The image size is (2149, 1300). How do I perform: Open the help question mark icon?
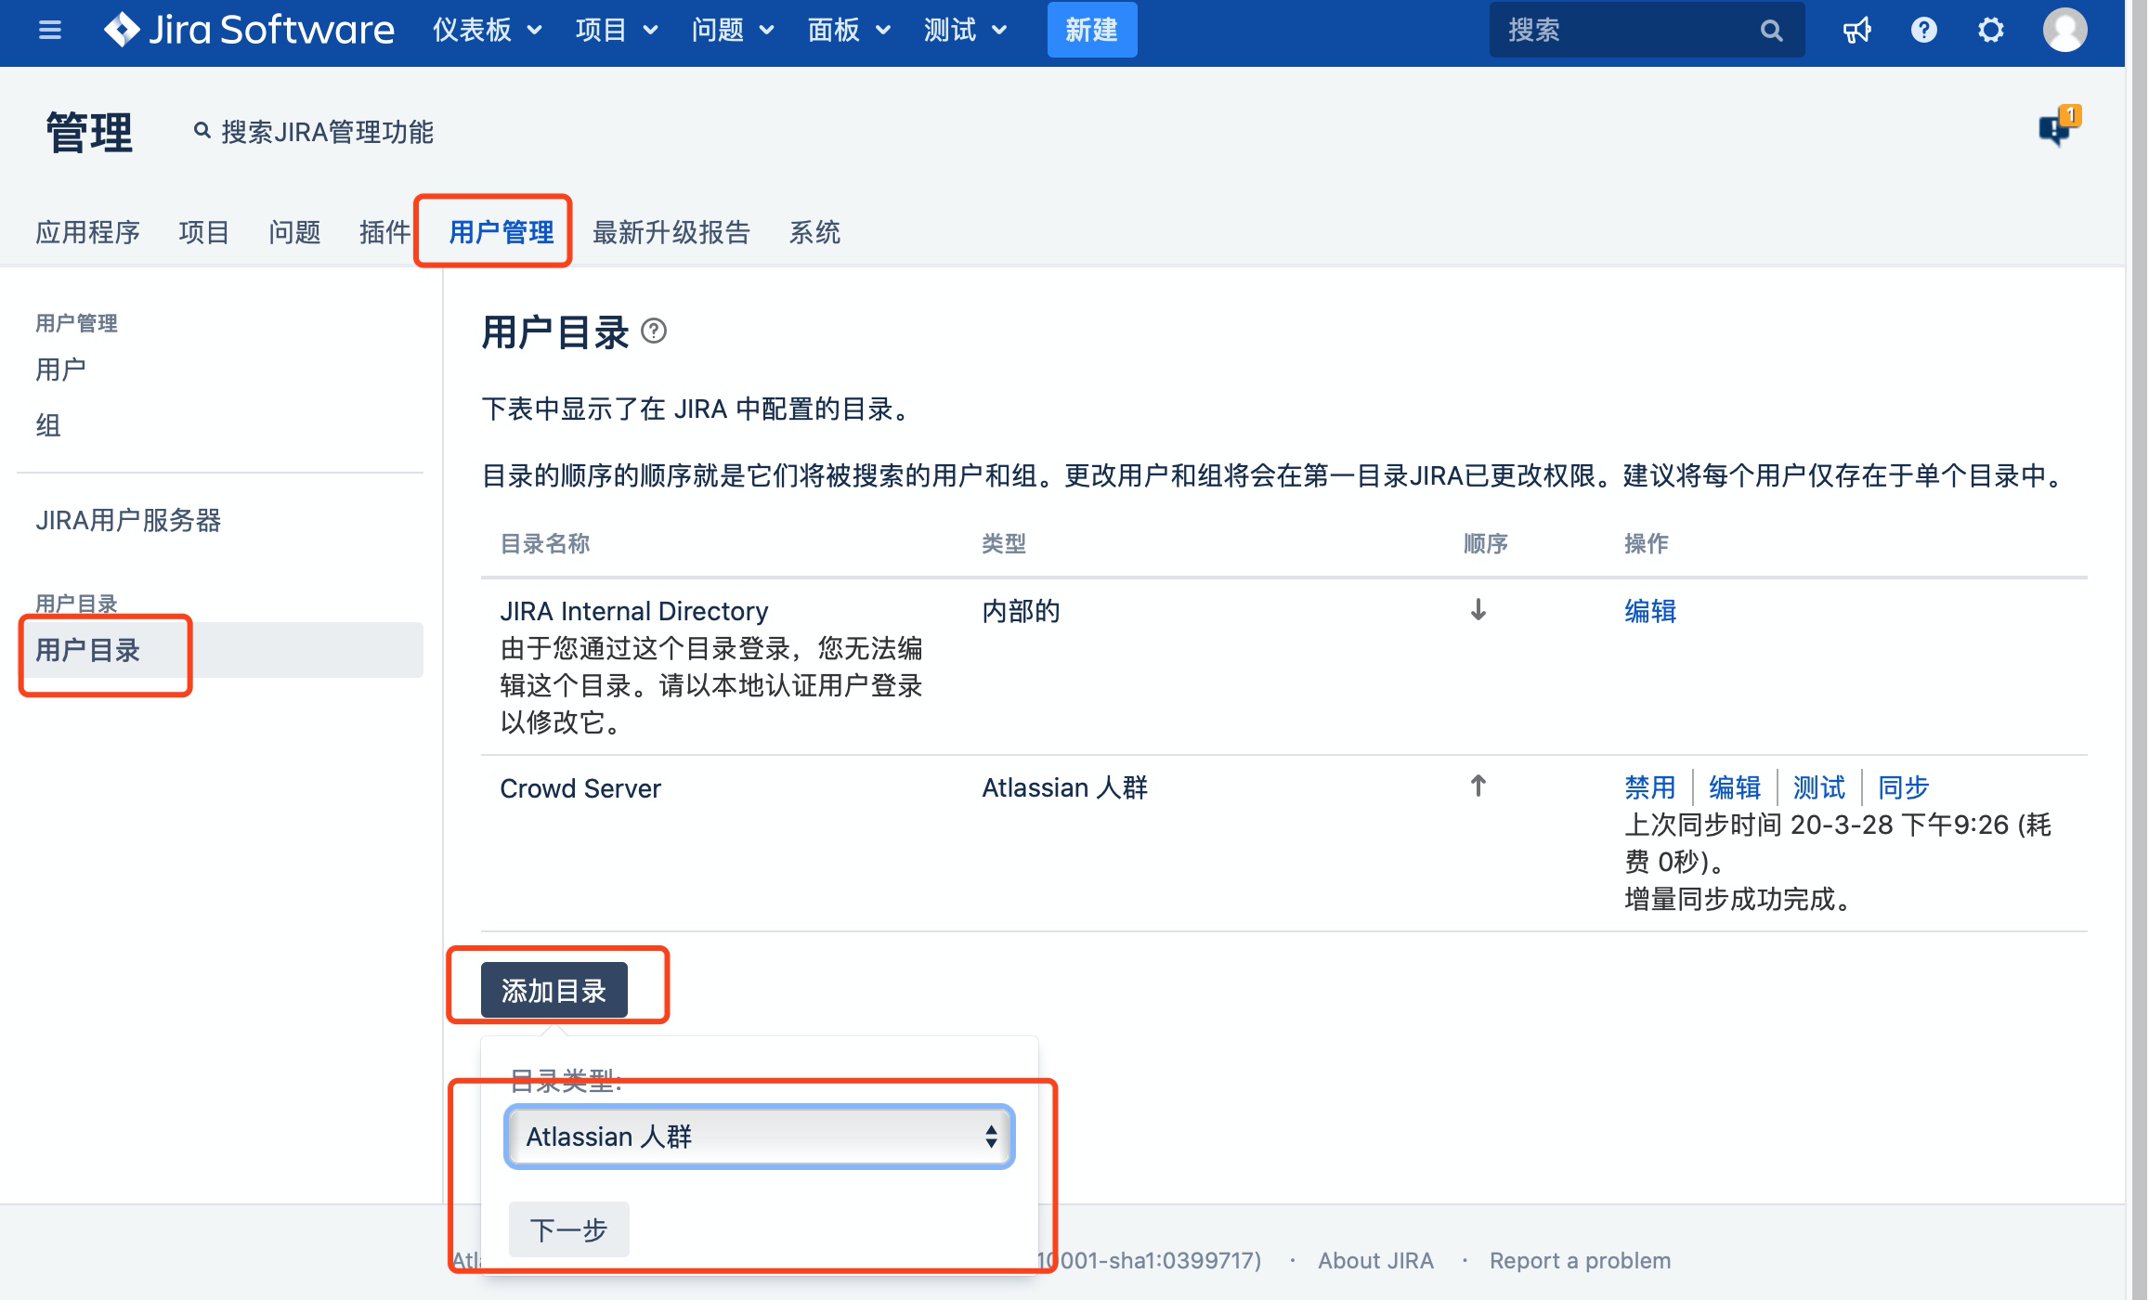(x=1923, y=29)
